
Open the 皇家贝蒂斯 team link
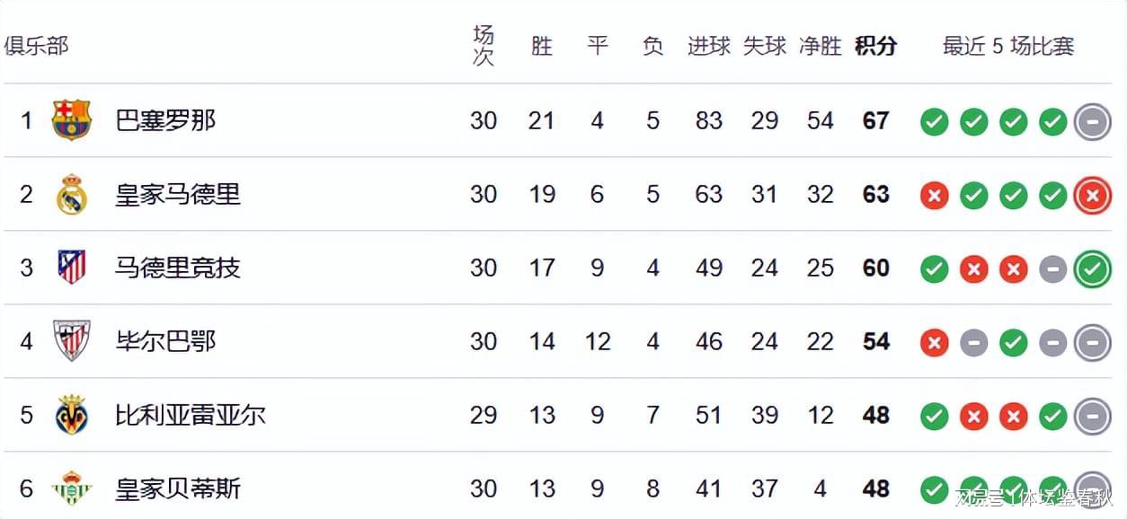[178, 488]
